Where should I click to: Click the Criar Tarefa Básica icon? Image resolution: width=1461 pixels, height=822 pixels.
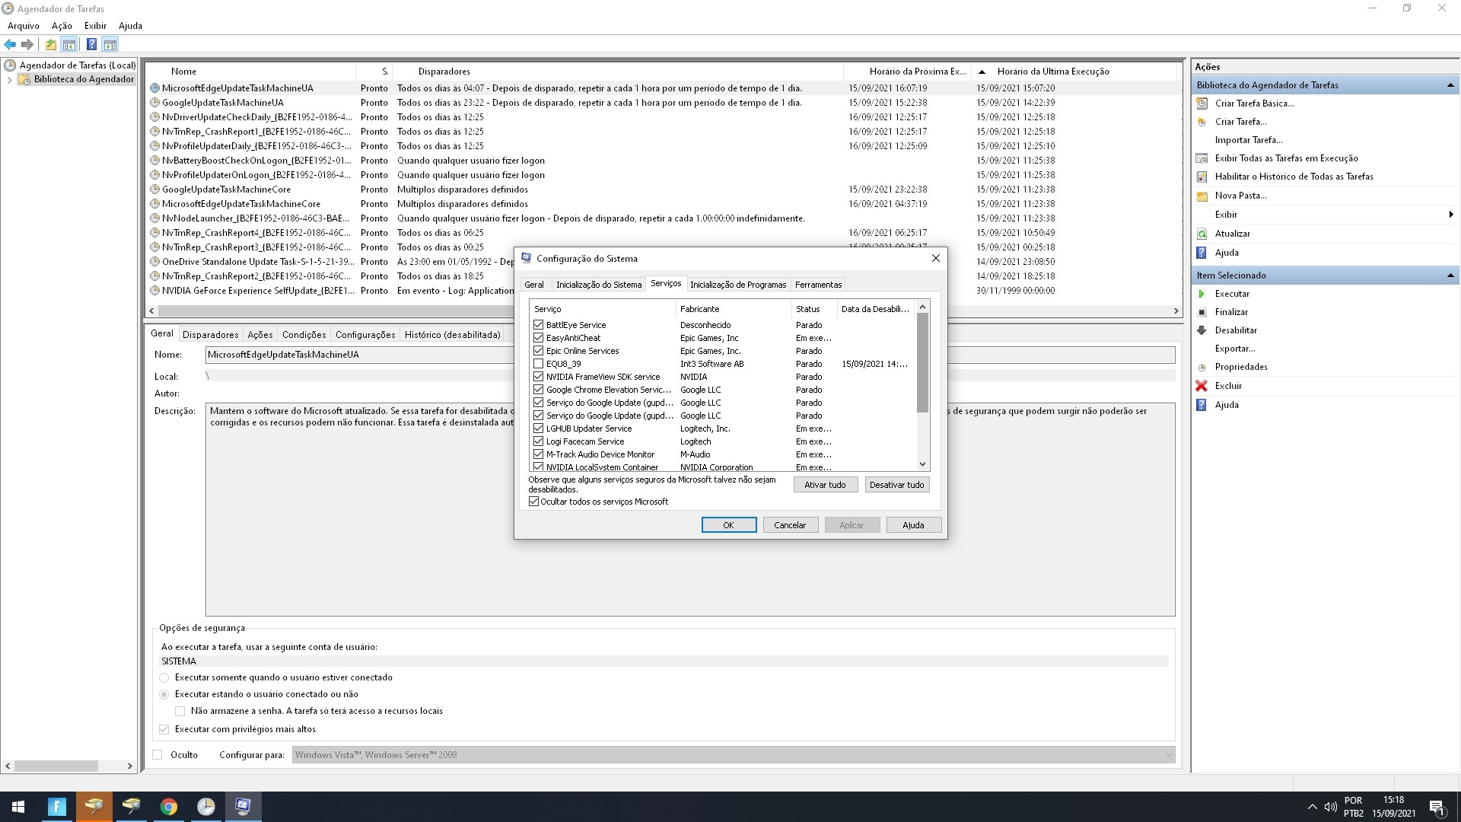[x=1202, y=104]
